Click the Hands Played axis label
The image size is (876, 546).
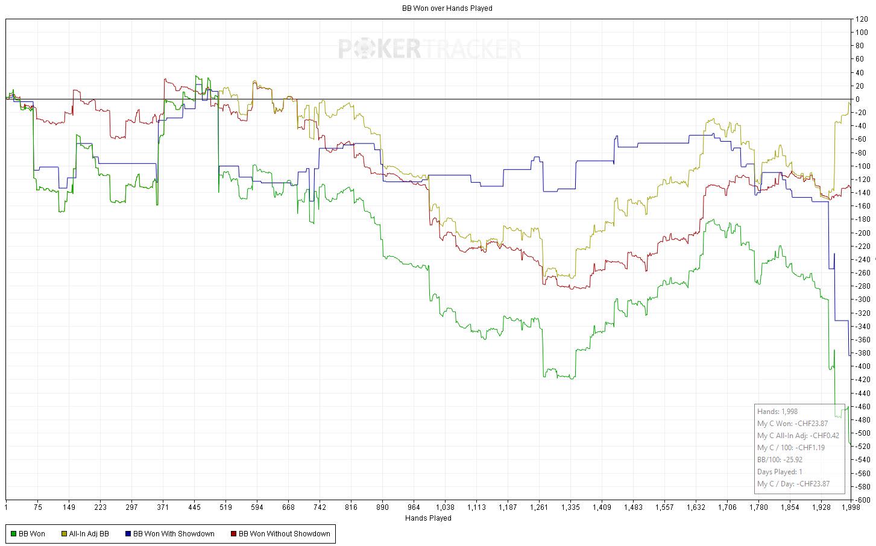coord(428,518)
